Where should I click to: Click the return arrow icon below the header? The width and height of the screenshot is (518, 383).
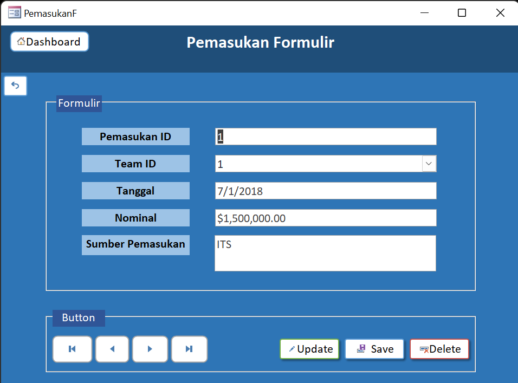(x=15, y=86)
